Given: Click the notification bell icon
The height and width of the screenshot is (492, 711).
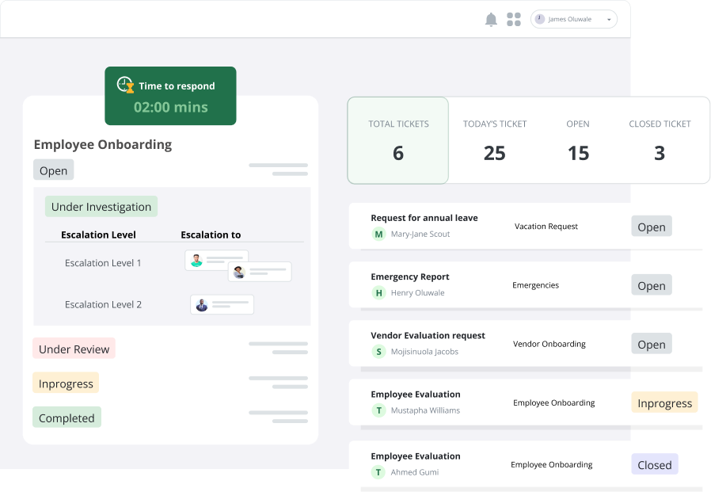Looking at the screenshot, I should coord(491,20).
